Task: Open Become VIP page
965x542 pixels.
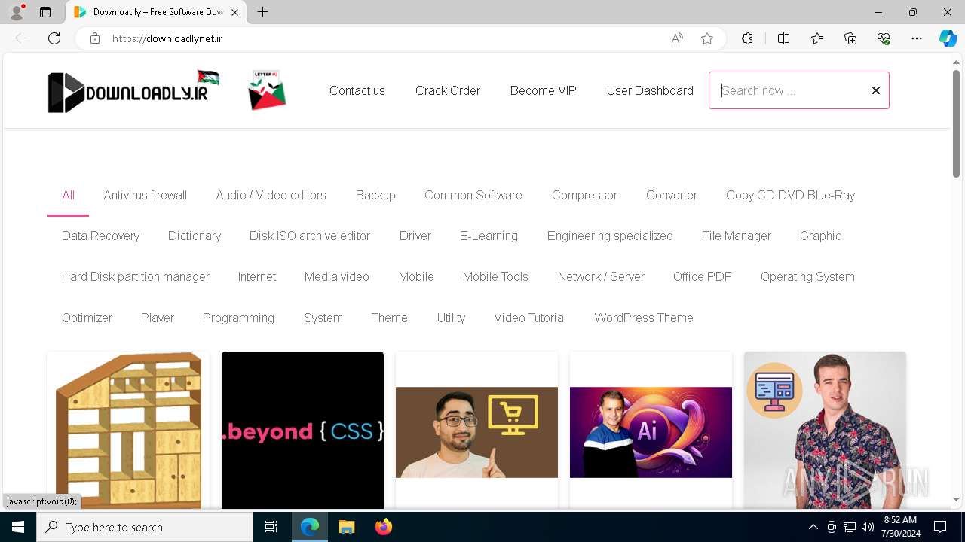Action: tap(544, 90)
